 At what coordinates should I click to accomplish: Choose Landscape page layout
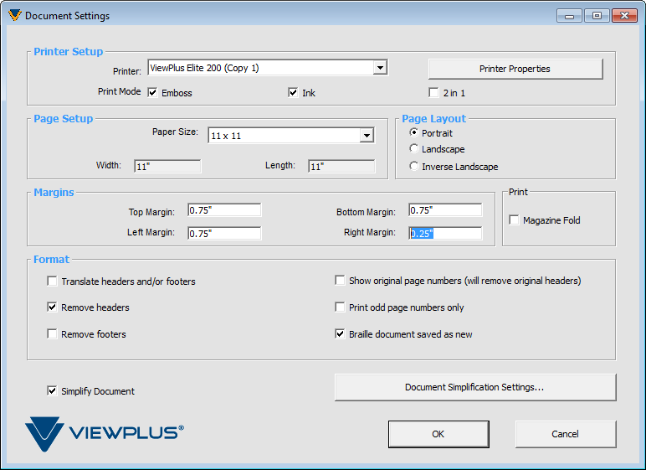pyautogui.click(x=414, y=149)
